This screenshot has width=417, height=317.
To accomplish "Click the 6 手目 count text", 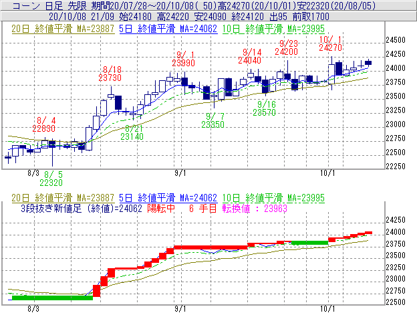I will pos(203,209).
